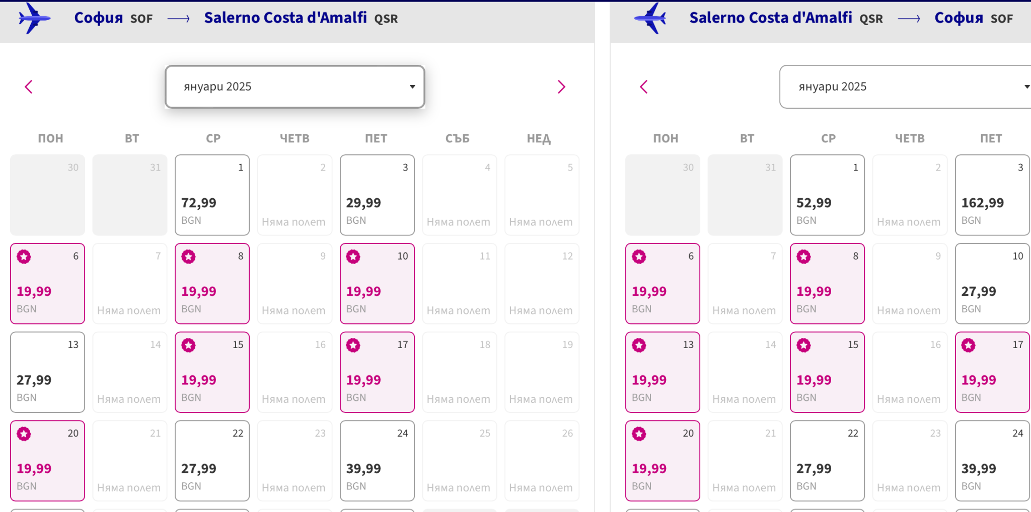Click star icon on return January 13

click(639, 346)
